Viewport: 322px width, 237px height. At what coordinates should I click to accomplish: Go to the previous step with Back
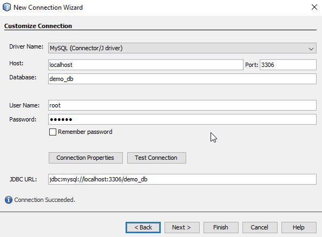(x=143, y=227)
